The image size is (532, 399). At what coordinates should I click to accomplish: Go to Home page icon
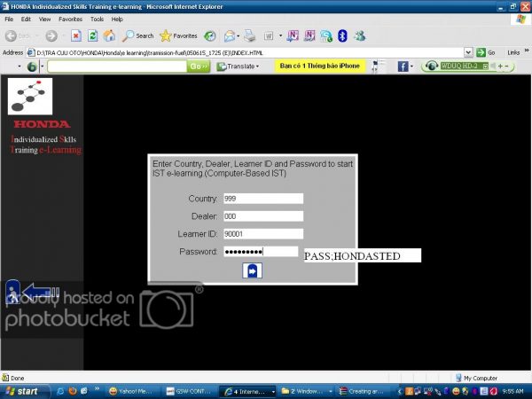click(109, 35)
